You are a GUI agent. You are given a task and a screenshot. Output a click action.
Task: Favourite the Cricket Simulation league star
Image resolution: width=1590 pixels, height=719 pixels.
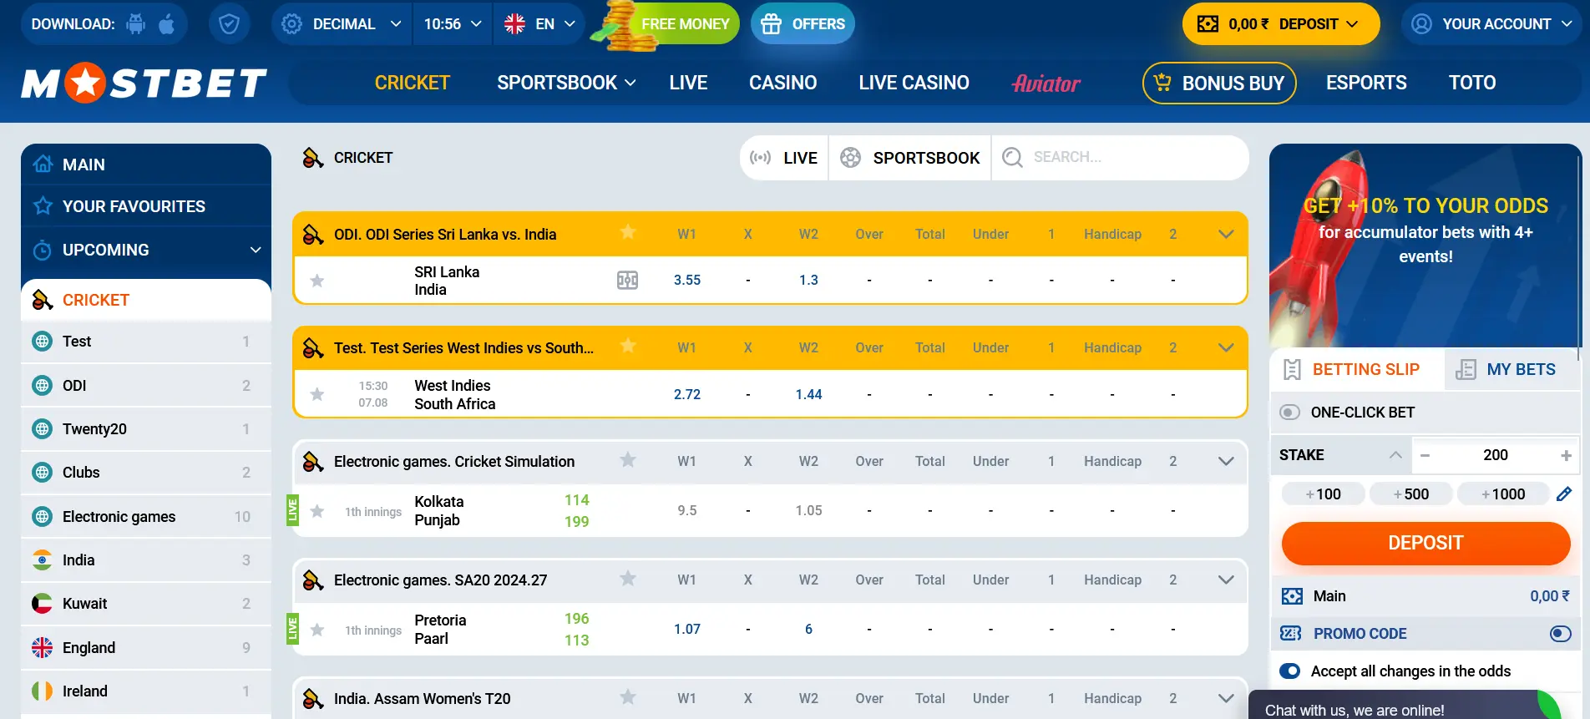pos(628,460)
